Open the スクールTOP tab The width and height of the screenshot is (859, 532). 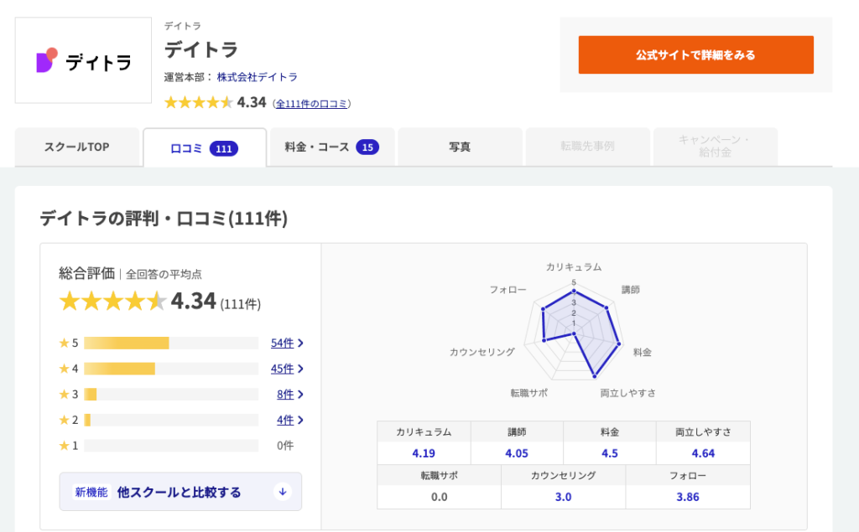pos(77,146)
